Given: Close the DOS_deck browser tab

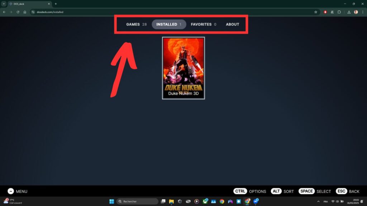Looking at the screenshot, I should tap(49, 4).
